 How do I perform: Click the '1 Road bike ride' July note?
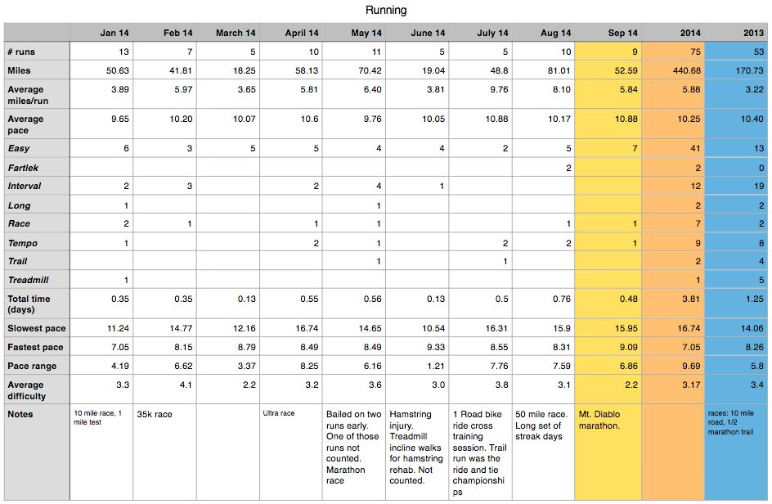479,453
